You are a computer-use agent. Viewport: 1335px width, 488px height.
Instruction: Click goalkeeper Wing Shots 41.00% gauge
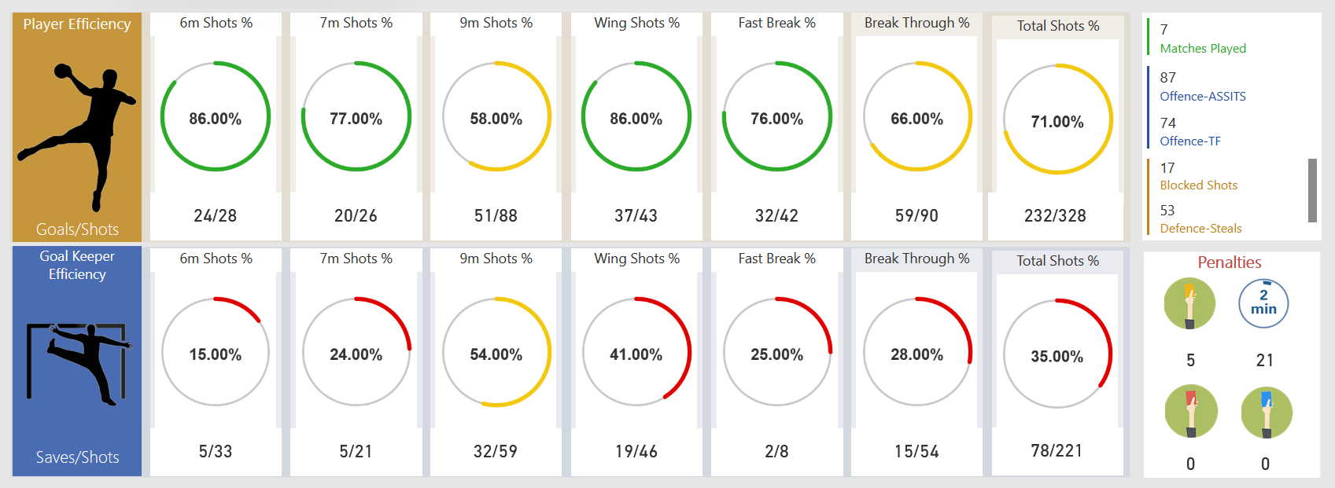(x=636, y=352)
